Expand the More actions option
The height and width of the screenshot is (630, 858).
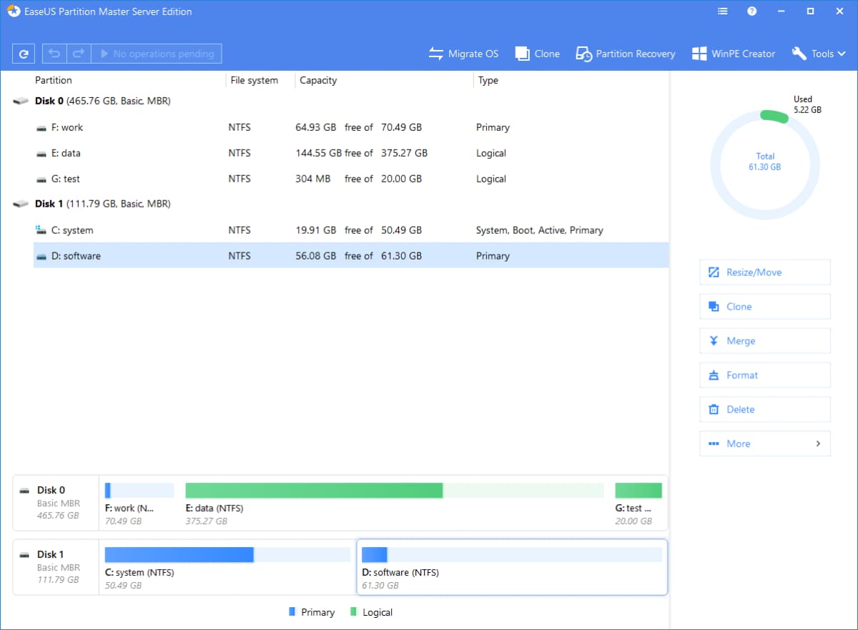tap(765, 443)
